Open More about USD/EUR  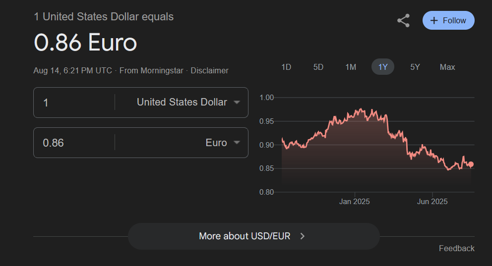coord(254,236)
